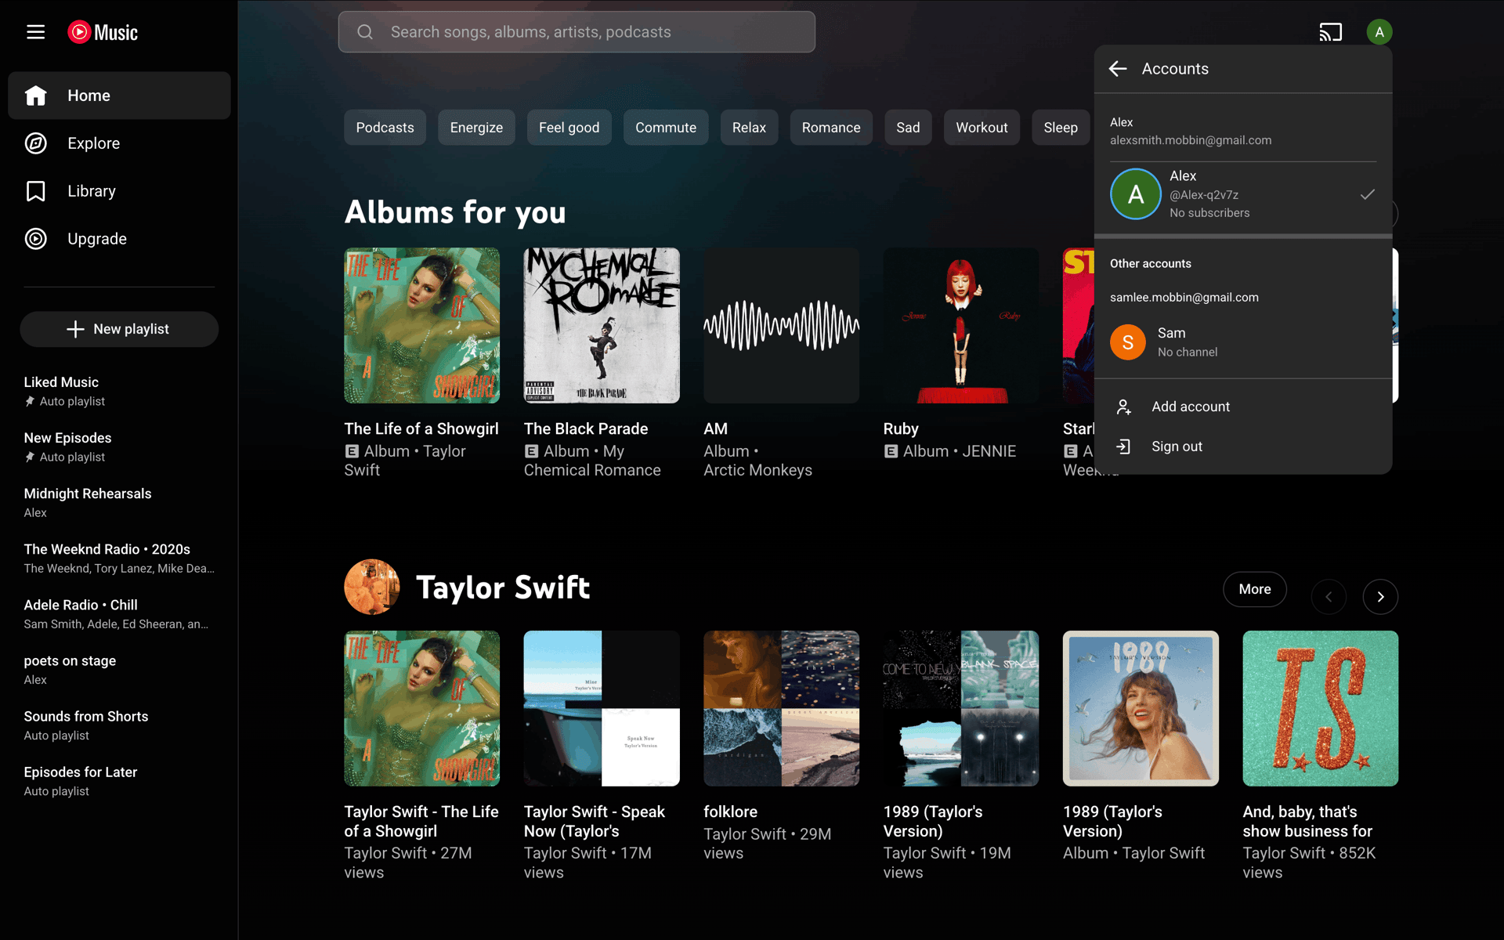
Task: Select the Workout chip
Action: [x=982, y=128]
